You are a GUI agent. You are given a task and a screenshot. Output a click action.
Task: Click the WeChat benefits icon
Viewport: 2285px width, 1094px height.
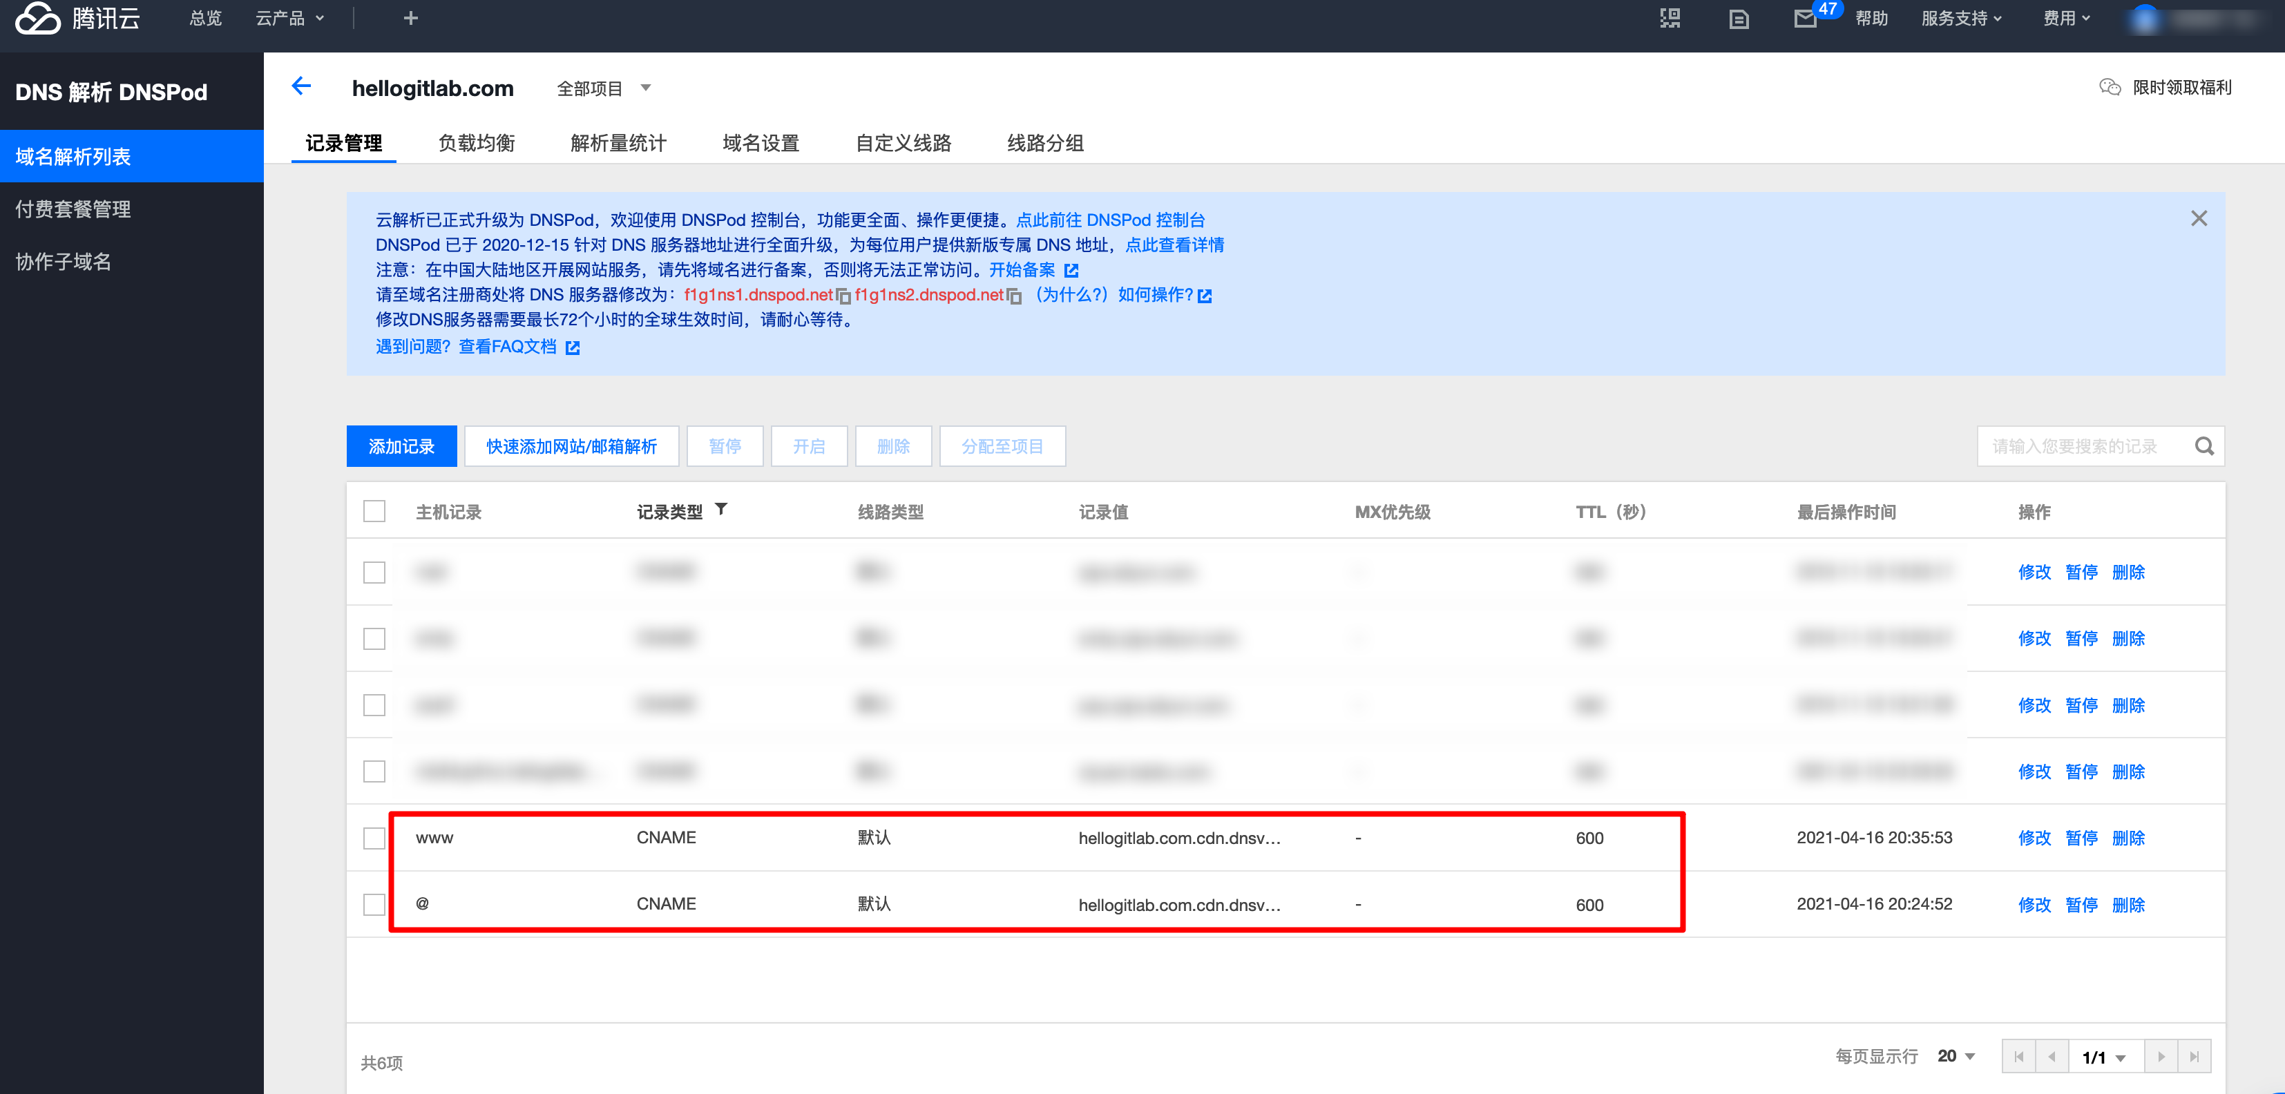2110,87
